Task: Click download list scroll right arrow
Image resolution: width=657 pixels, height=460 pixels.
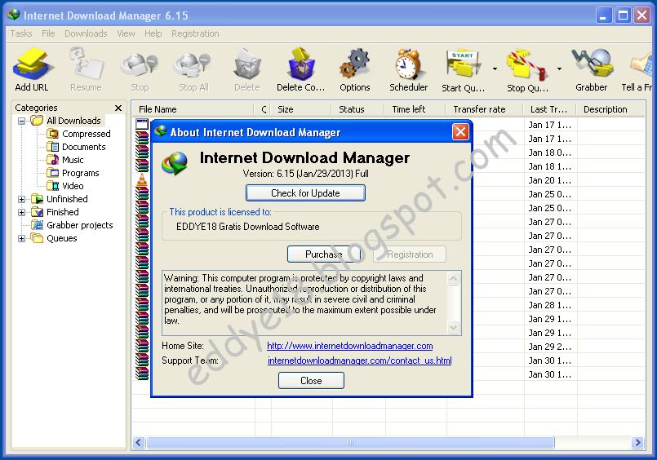Action: click(x=637, y=442)
